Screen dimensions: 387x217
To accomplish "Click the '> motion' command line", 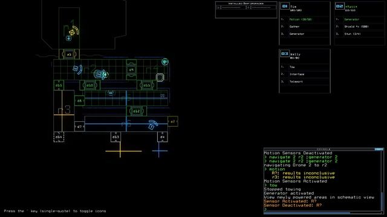I will (x=275, y=169).
